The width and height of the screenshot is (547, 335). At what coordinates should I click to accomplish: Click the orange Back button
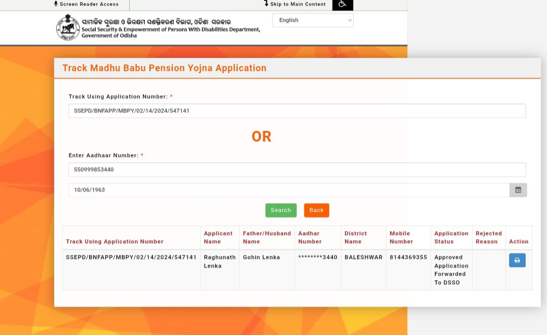pos(317,210)
